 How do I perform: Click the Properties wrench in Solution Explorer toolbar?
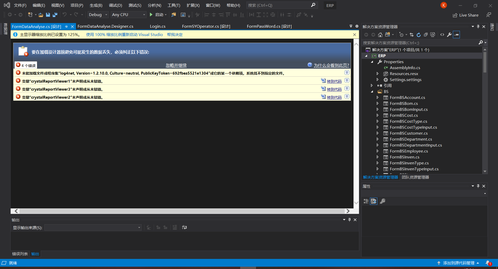point(449,35)
